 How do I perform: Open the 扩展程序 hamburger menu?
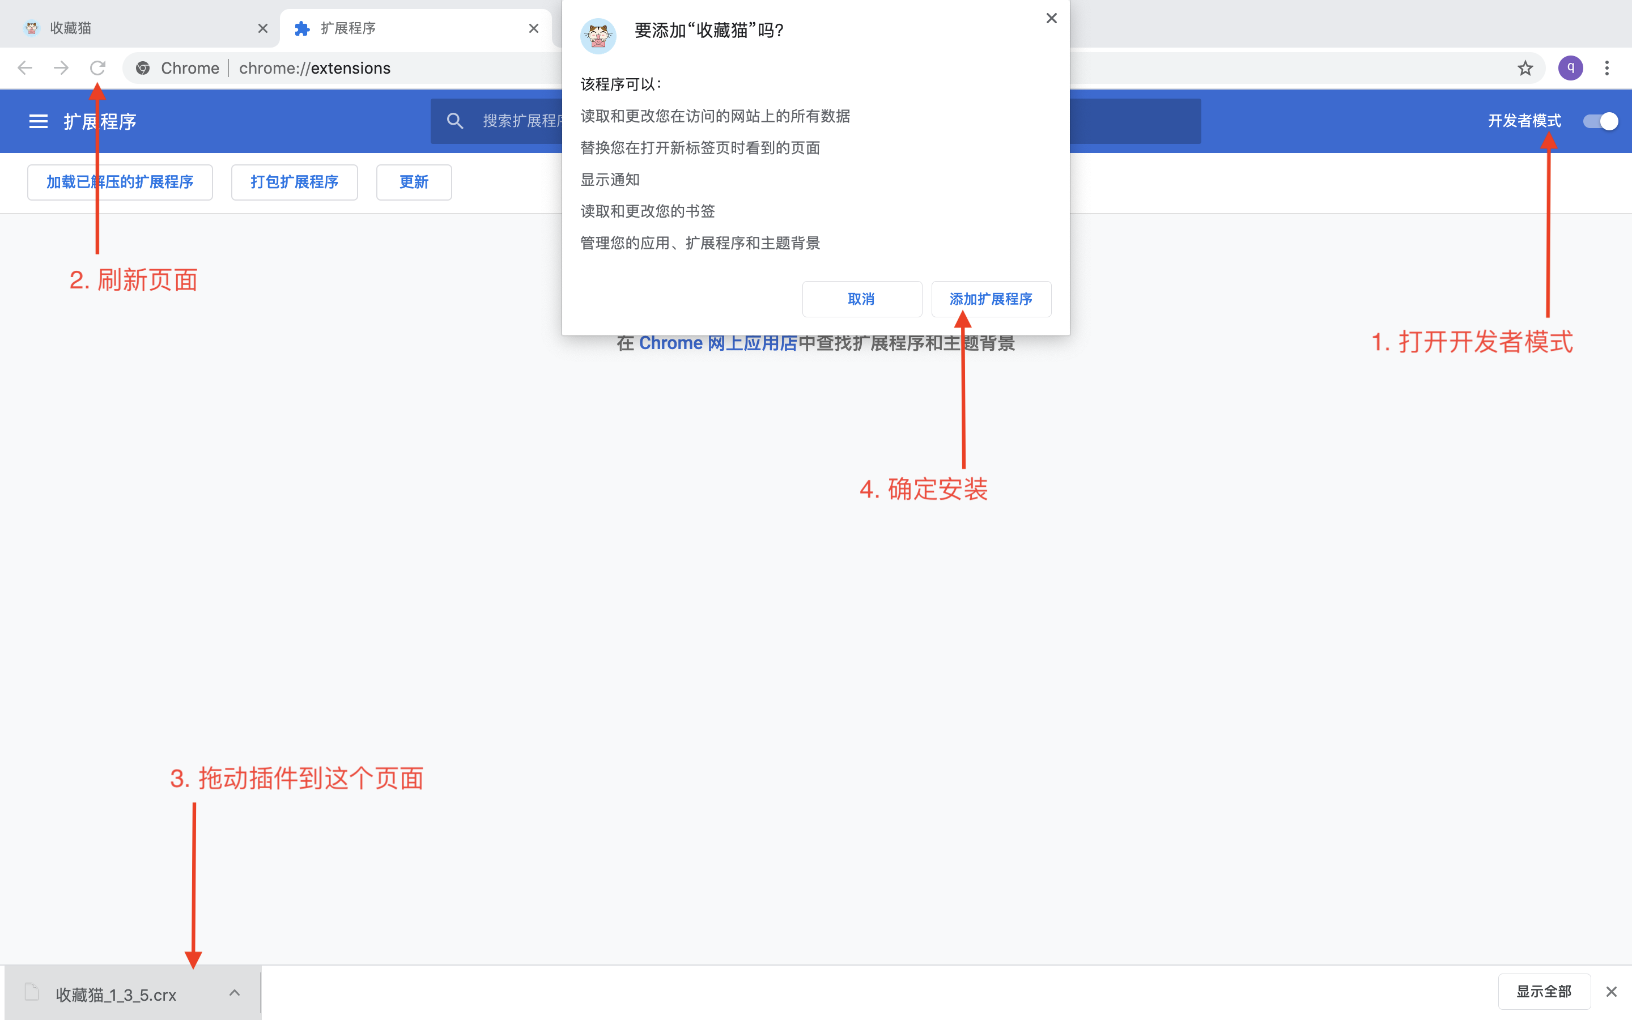pyautogui.click(x=39, y=121)
